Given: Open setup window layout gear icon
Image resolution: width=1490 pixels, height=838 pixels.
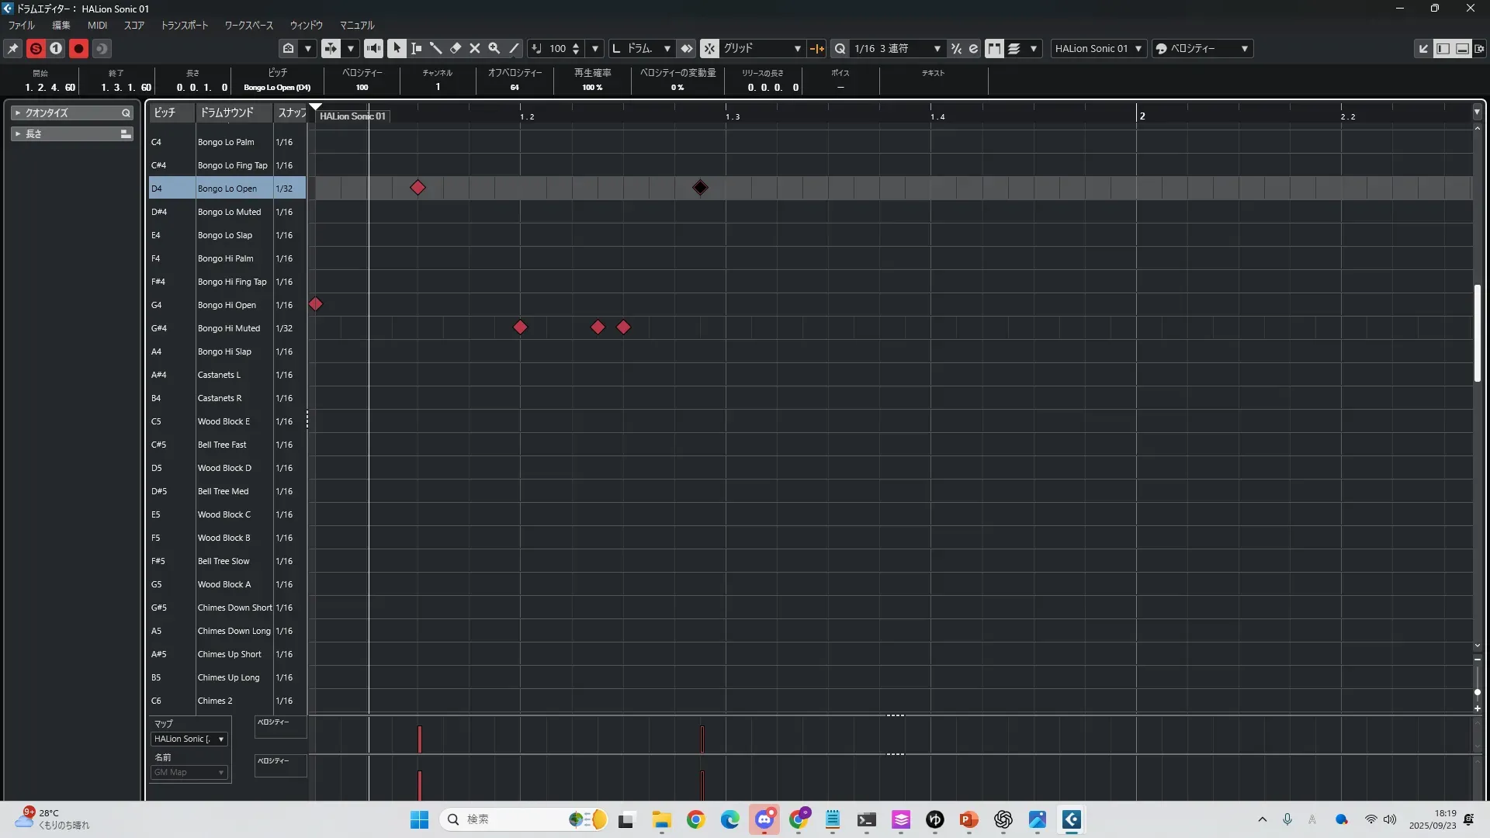Looking at the screenshot, I should [1480, 48].
